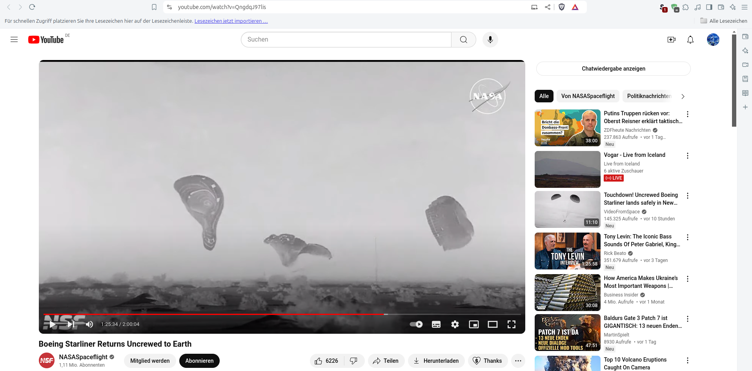Image resolution: width=752 pixels, height=371 pixels.
Task: Open options menu for Putins Truppen video
Action: click(687, 114)
